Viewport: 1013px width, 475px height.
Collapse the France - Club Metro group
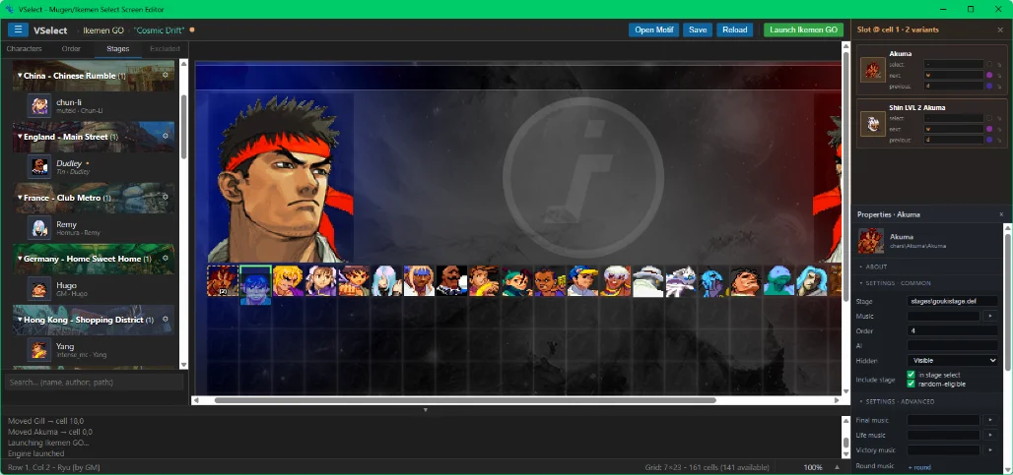tap(20, 198)
